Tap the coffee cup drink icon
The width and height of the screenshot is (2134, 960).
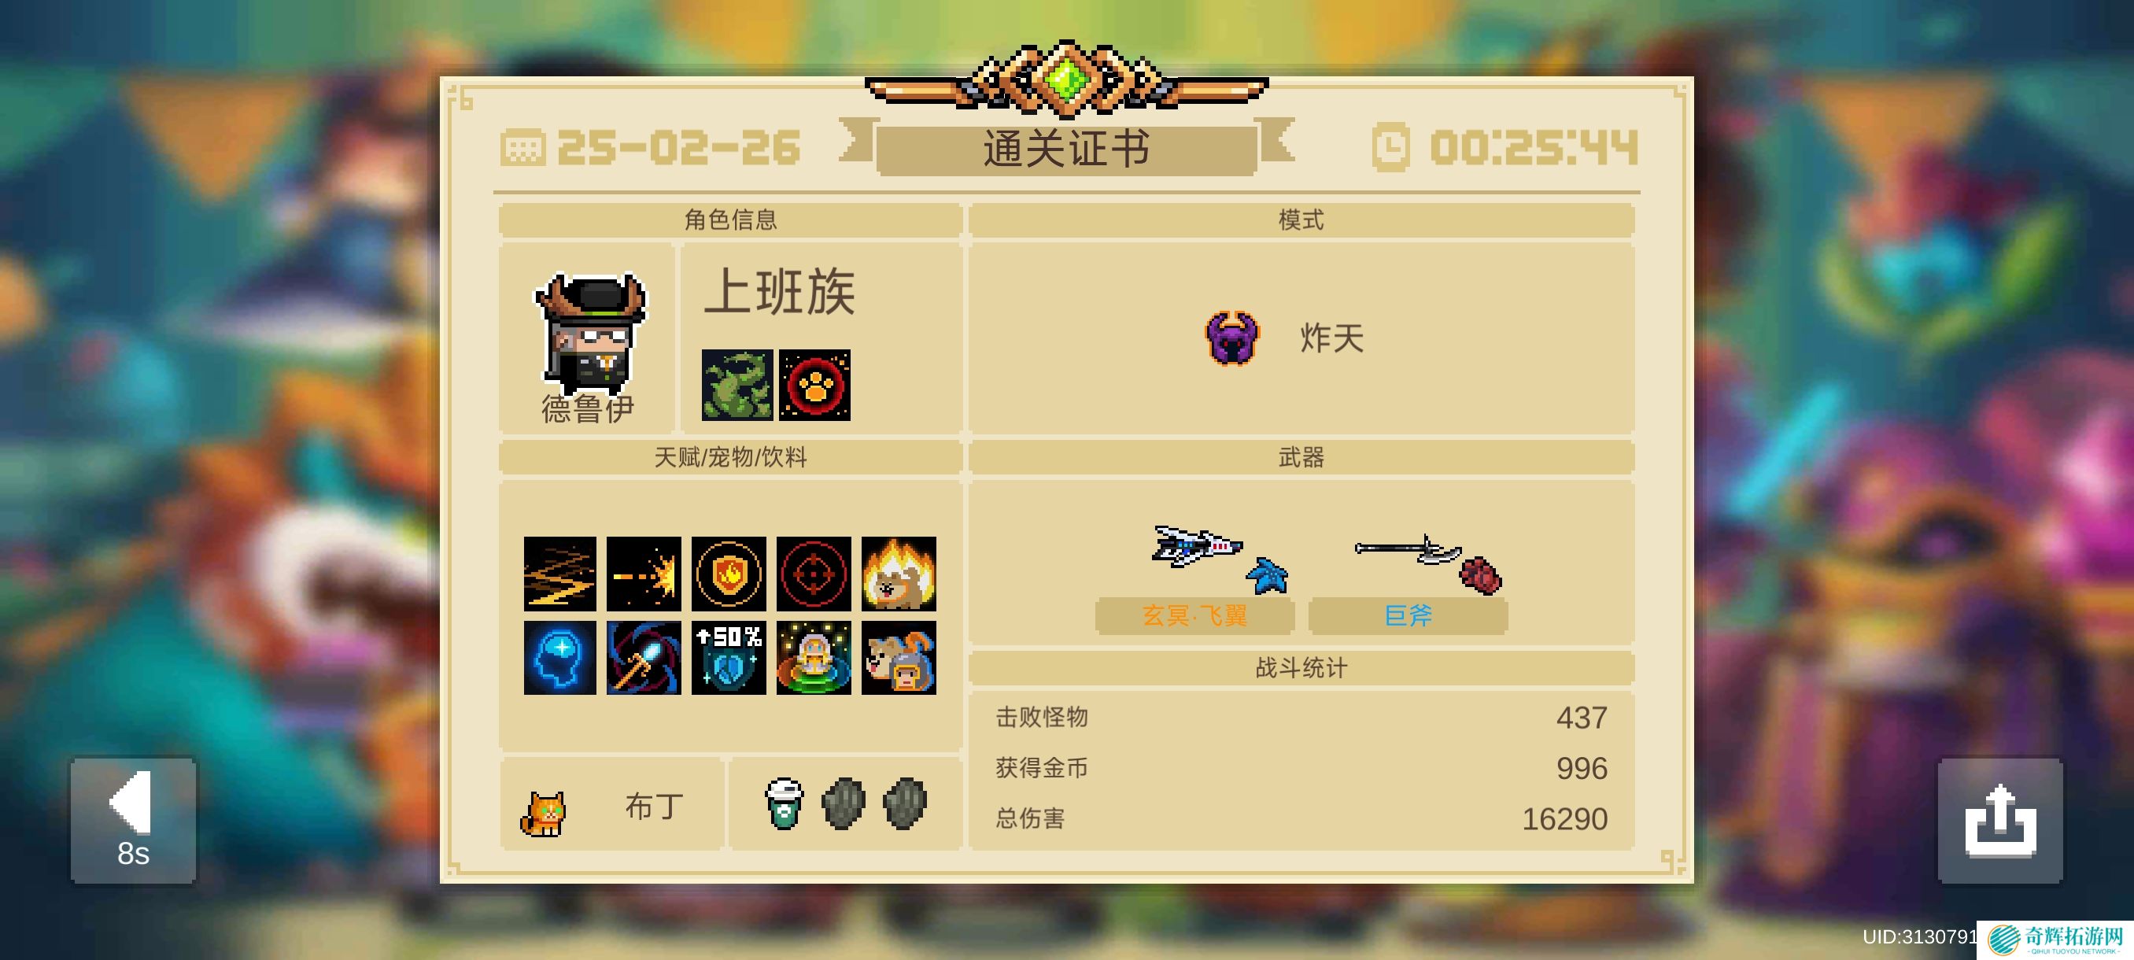784,803
